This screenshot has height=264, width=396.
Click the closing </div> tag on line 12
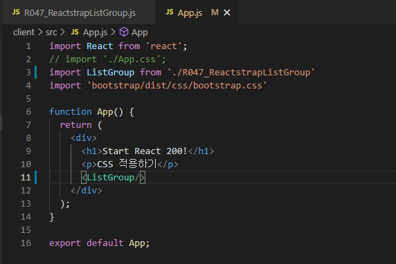(87, 190)
